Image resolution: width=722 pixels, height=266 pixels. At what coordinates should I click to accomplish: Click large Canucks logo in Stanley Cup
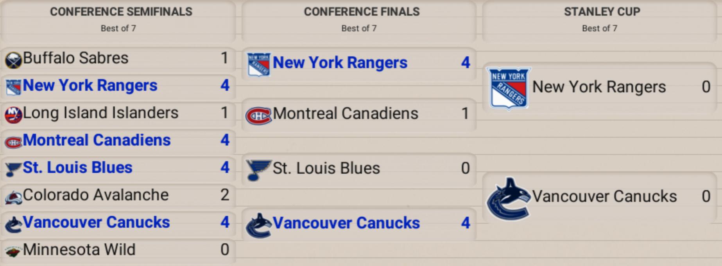pos(508,198)
